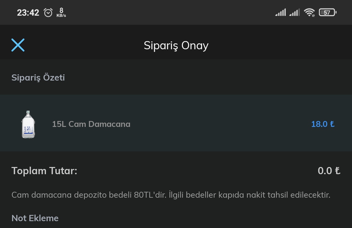352x228 pixels.
Task: Tap the order item row background
Action: click(176, 123)
